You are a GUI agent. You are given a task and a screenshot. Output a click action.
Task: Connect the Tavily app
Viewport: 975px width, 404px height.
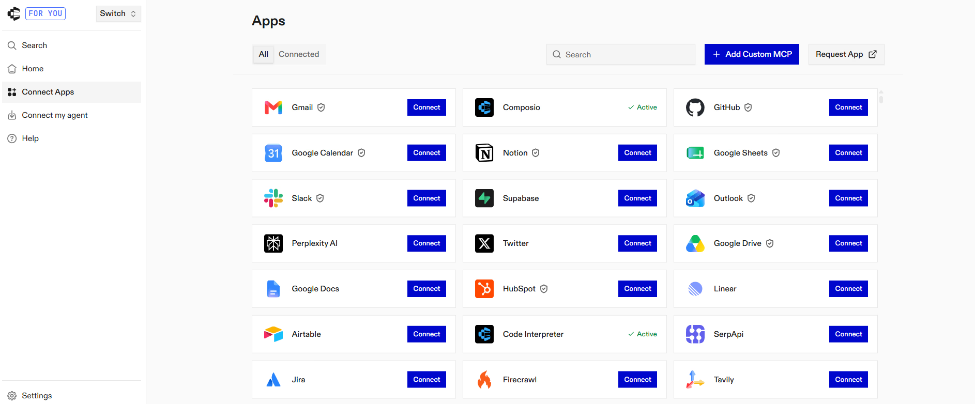point(848,380)
